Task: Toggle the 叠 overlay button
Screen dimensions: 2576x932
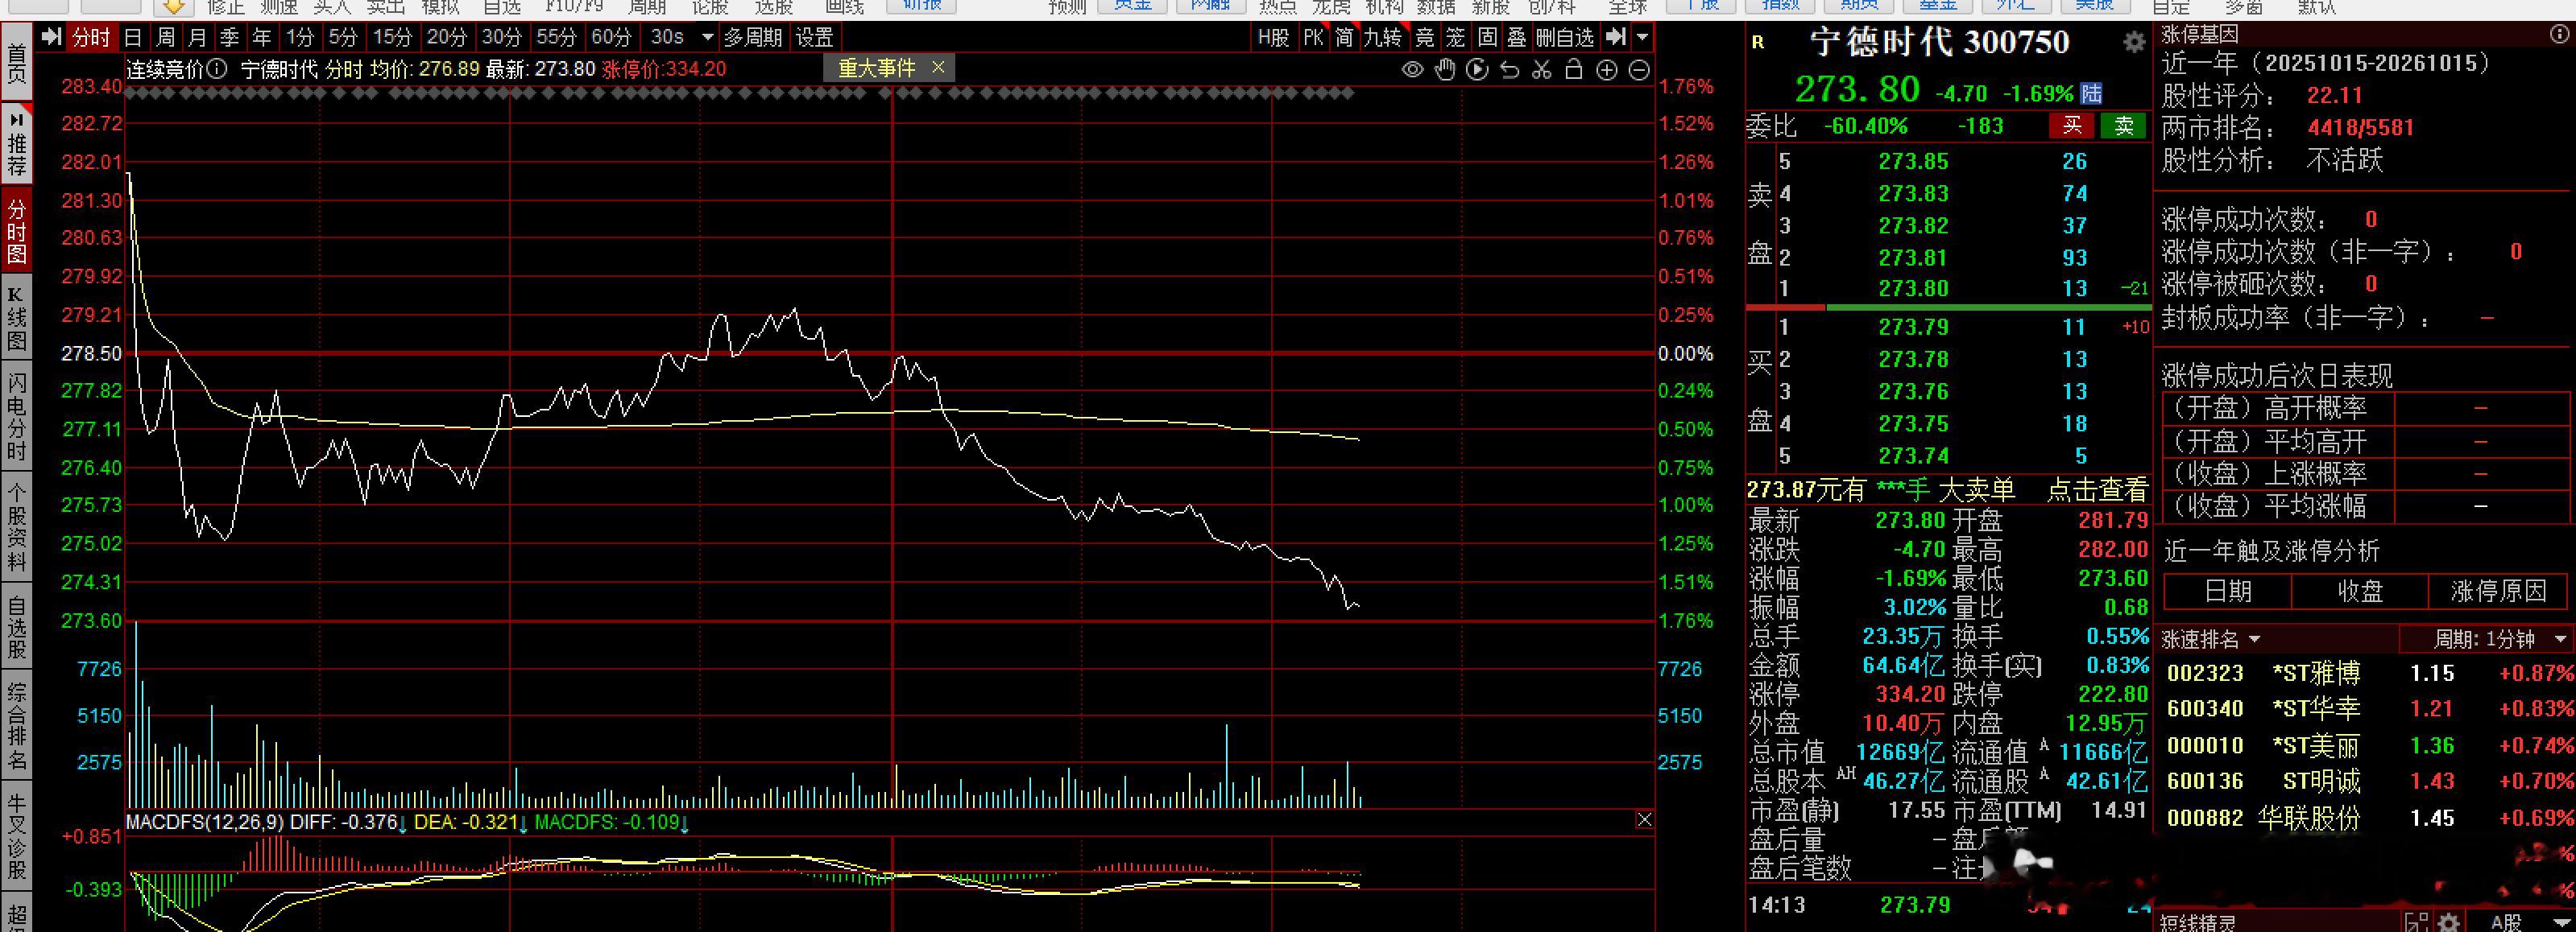Action: tap(1517, 38)
